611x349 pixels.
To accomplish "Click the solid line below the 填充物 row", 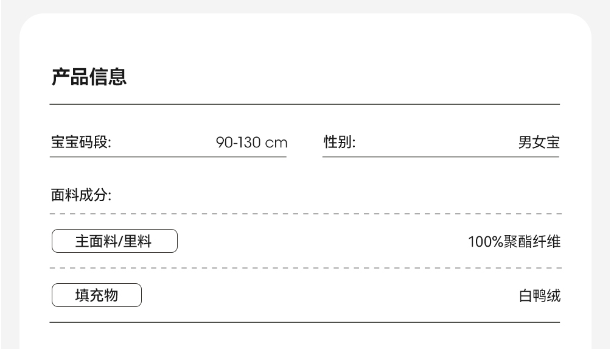I will pyautogui.click(x=304, y=322).
